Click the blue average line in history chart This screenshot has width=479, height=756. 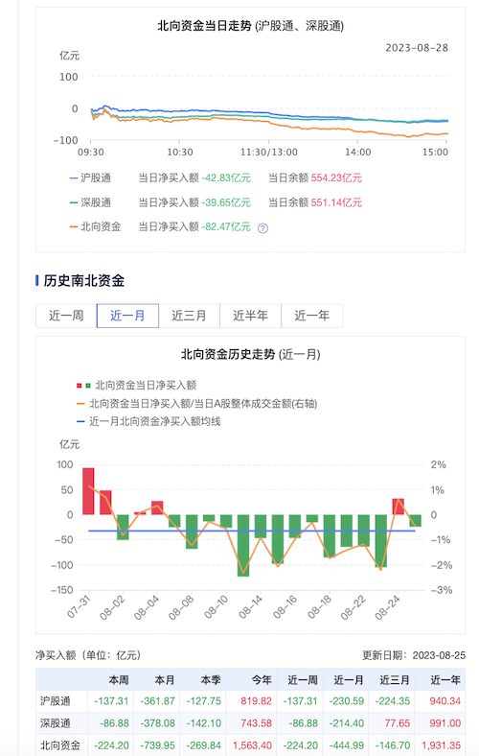[x=252, y=531]
